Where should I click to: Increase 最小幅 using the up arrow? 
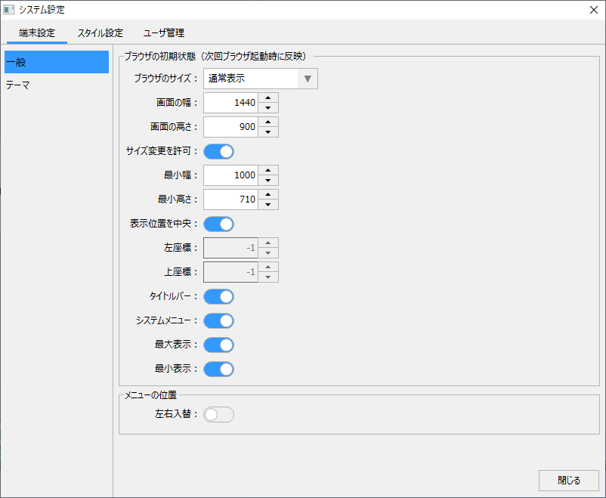(x=268, y=170)
